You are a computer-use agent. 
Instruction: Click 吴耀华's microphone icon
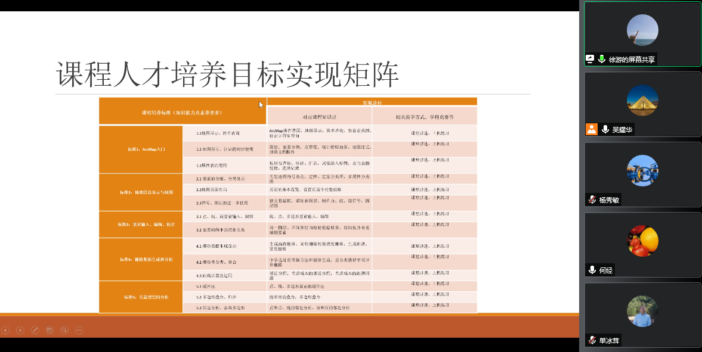pyautogui.click(x=605, y=129)
